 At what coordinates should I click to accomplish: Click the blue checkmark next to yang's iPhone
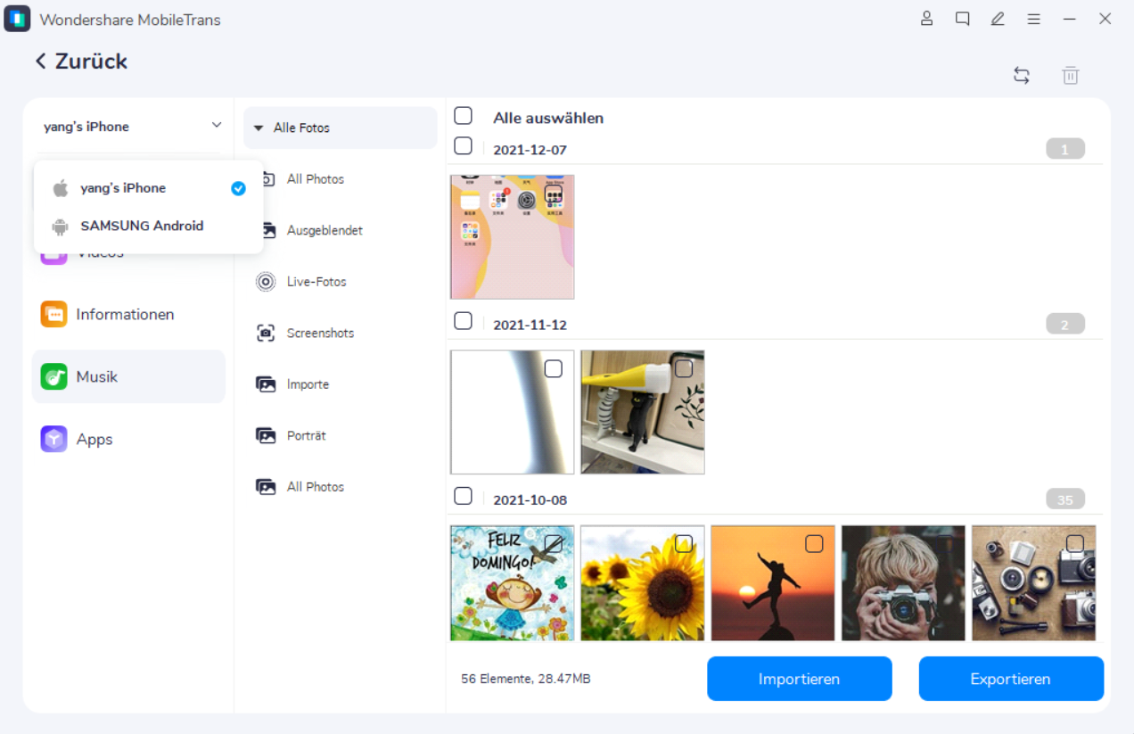pos(238,188)
